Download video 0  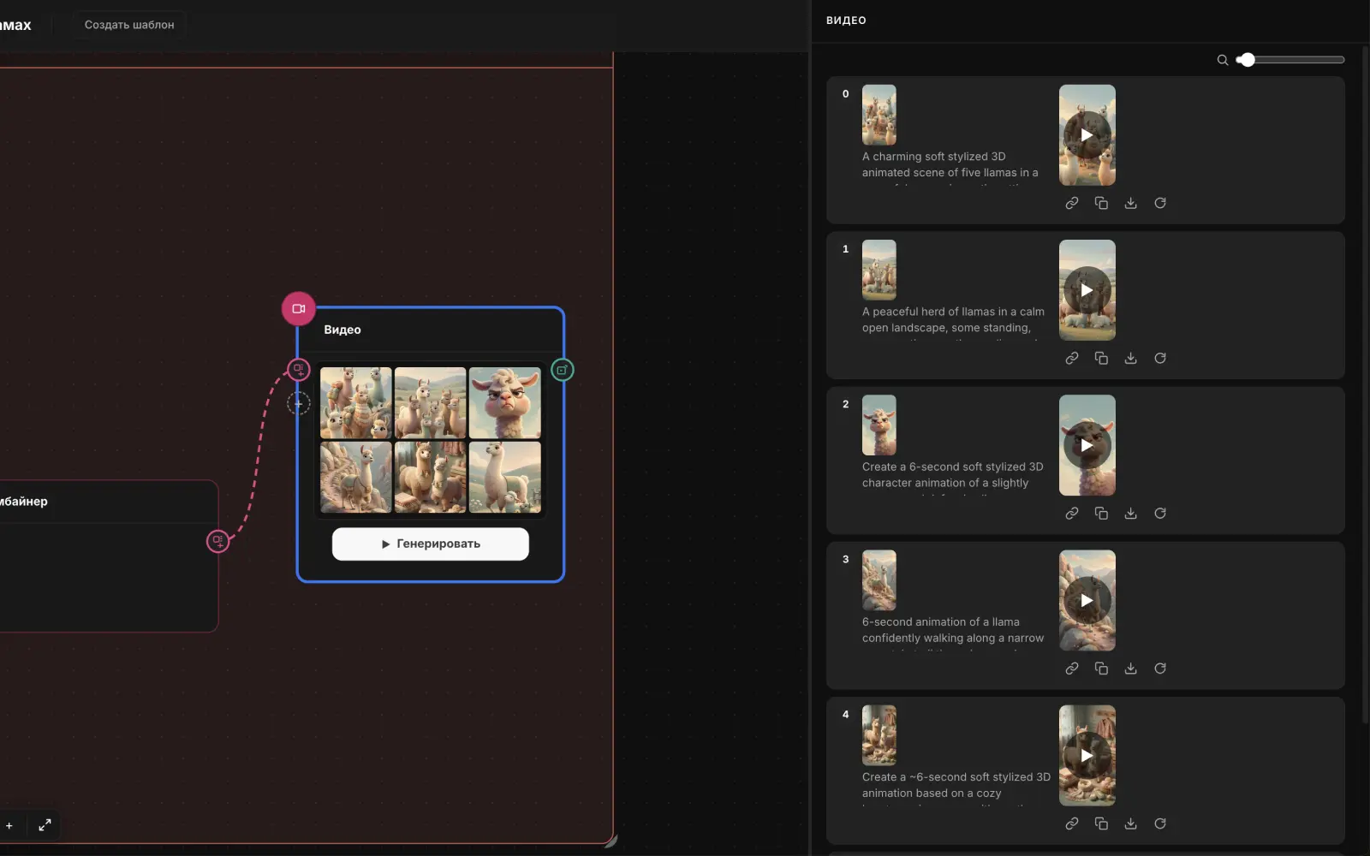click(x=1130, y=203)
